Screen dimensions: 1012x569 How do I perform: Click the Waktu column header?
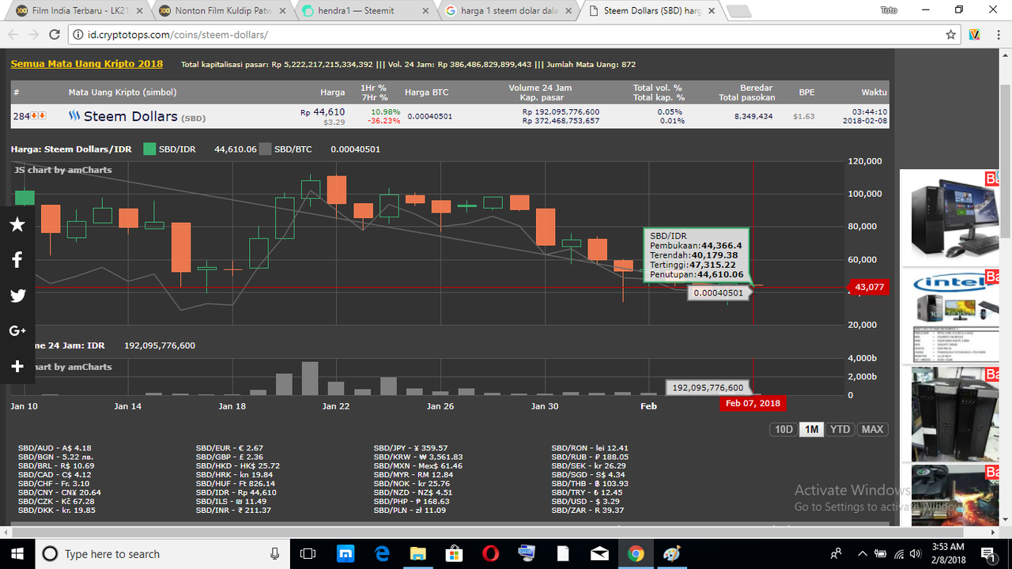click(x=874, y=92)
